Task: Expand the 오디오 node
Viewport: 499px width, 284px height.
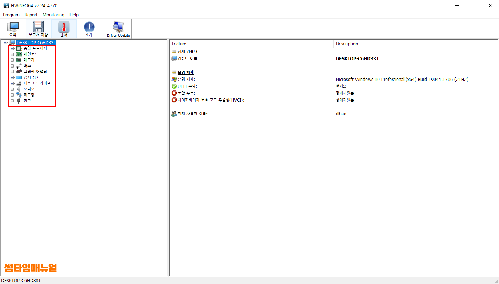Action: coord(12,89)
